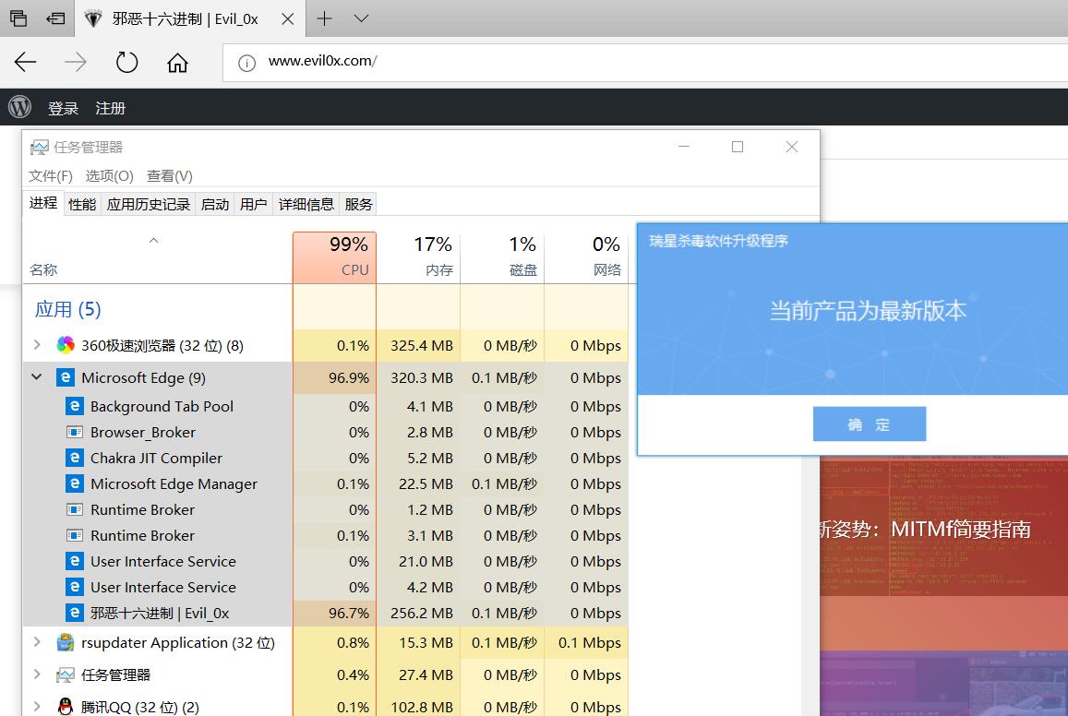Click the icon of Runtime Broker using 1.2 MB
The height and width of the screenshot is (716, 1068).
pyautogui.click(x=74, y=509)
